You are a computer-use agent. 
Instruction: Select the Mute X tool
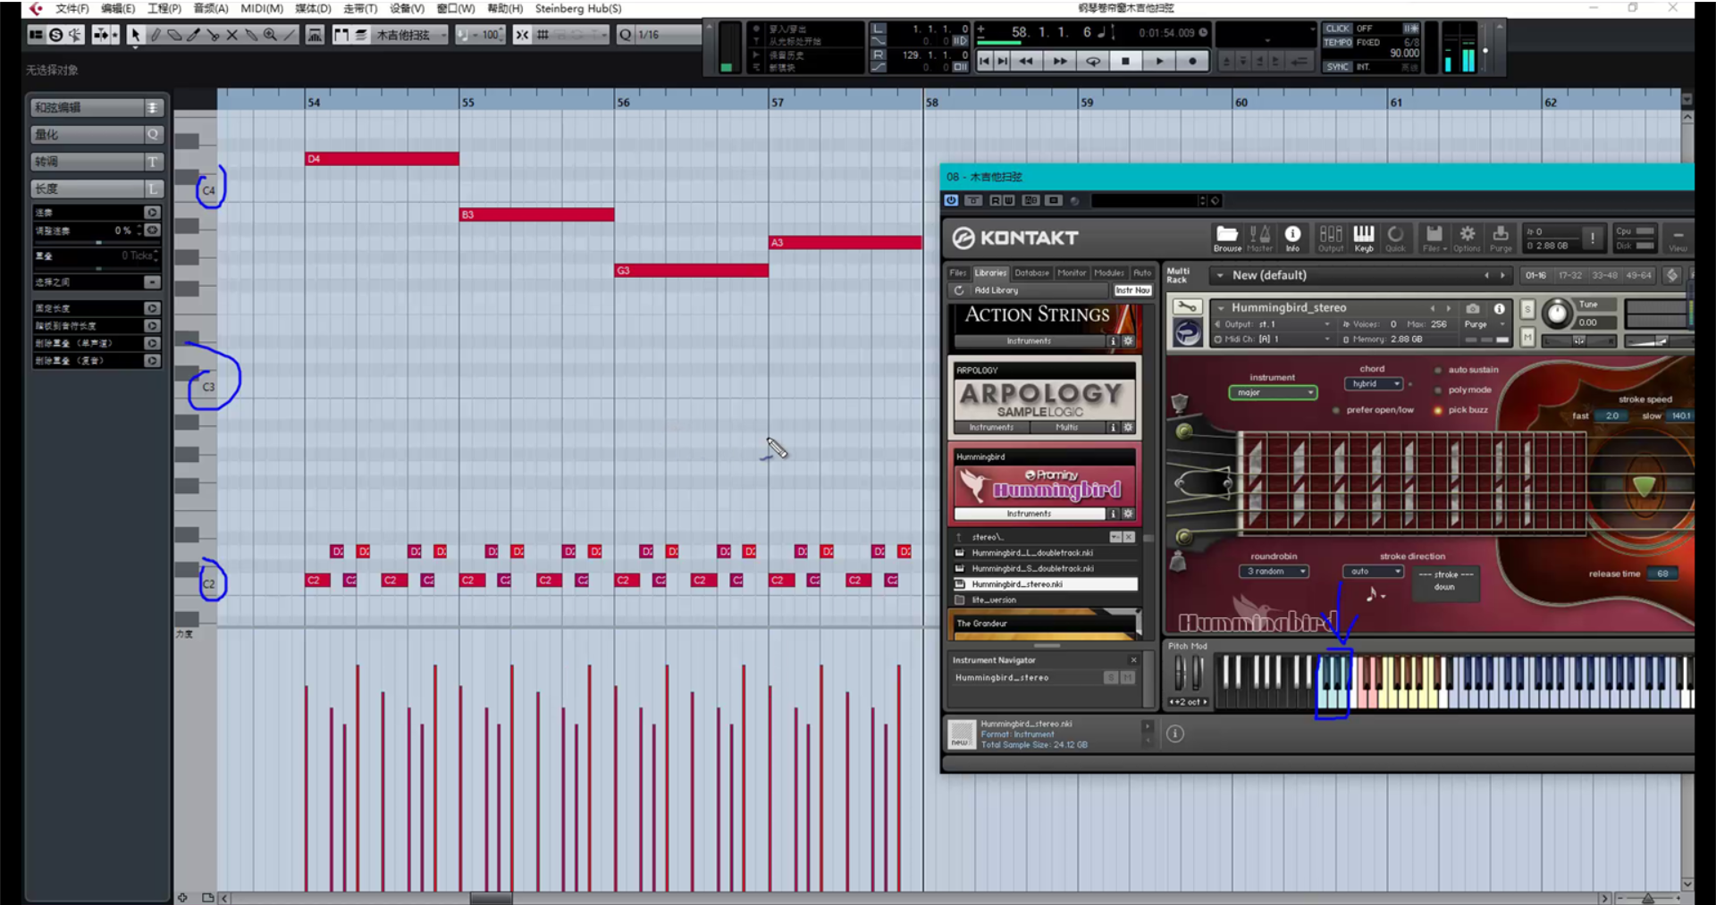(232, 35)
